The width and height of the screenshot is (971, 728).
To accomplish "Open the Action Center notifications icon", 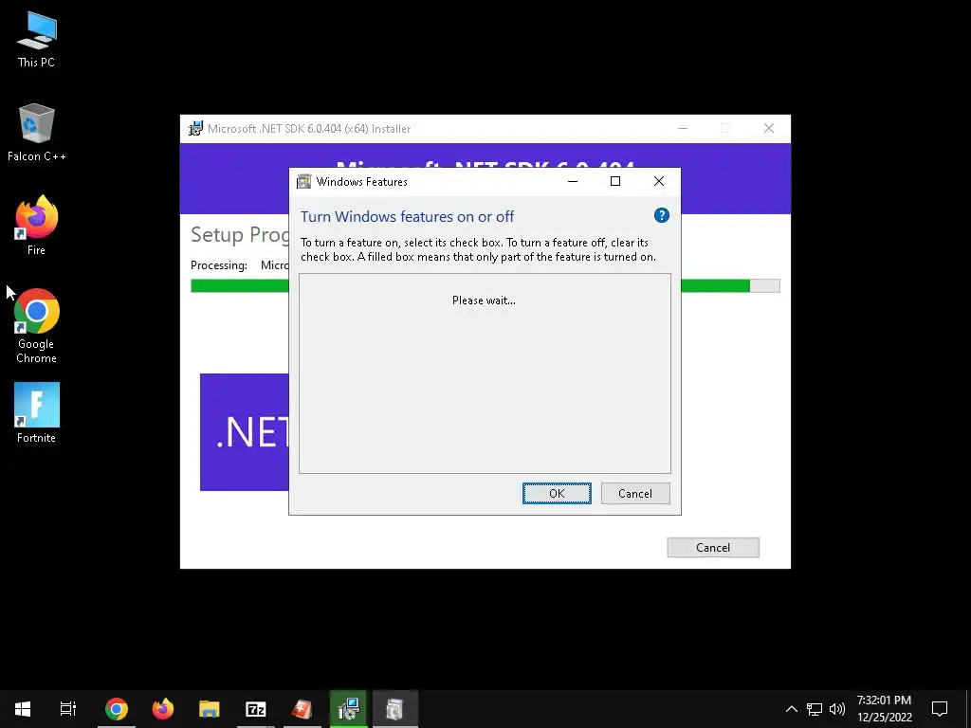I will [x=940, y=709].
